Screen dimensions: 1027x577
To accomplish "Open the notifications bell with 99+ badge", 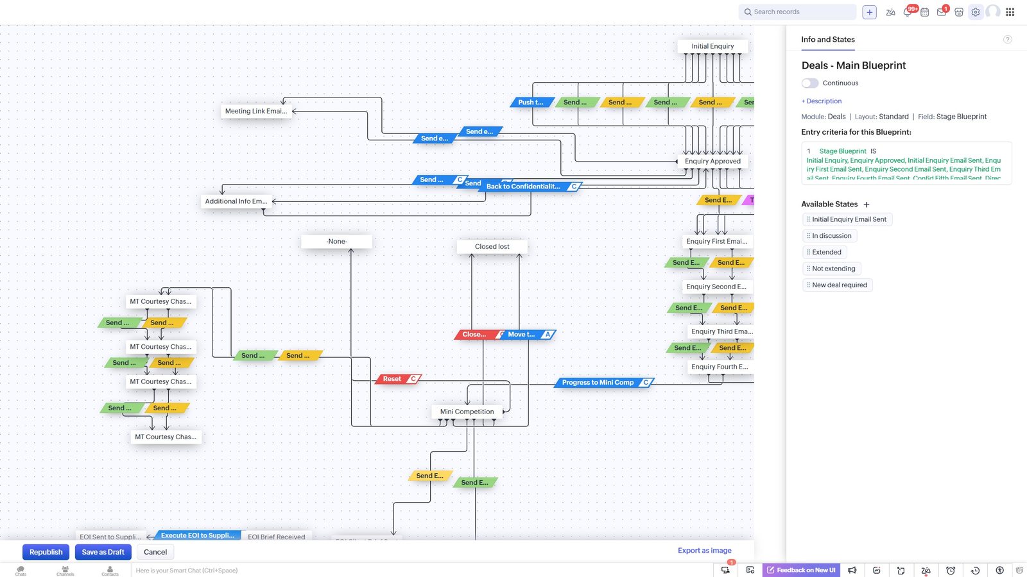I will (x=908, y=12).
